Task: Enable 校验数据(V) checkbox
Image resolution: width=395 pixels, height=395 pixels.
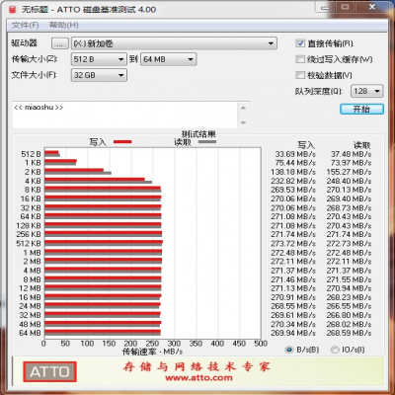Action: click(x=300, y=75)
